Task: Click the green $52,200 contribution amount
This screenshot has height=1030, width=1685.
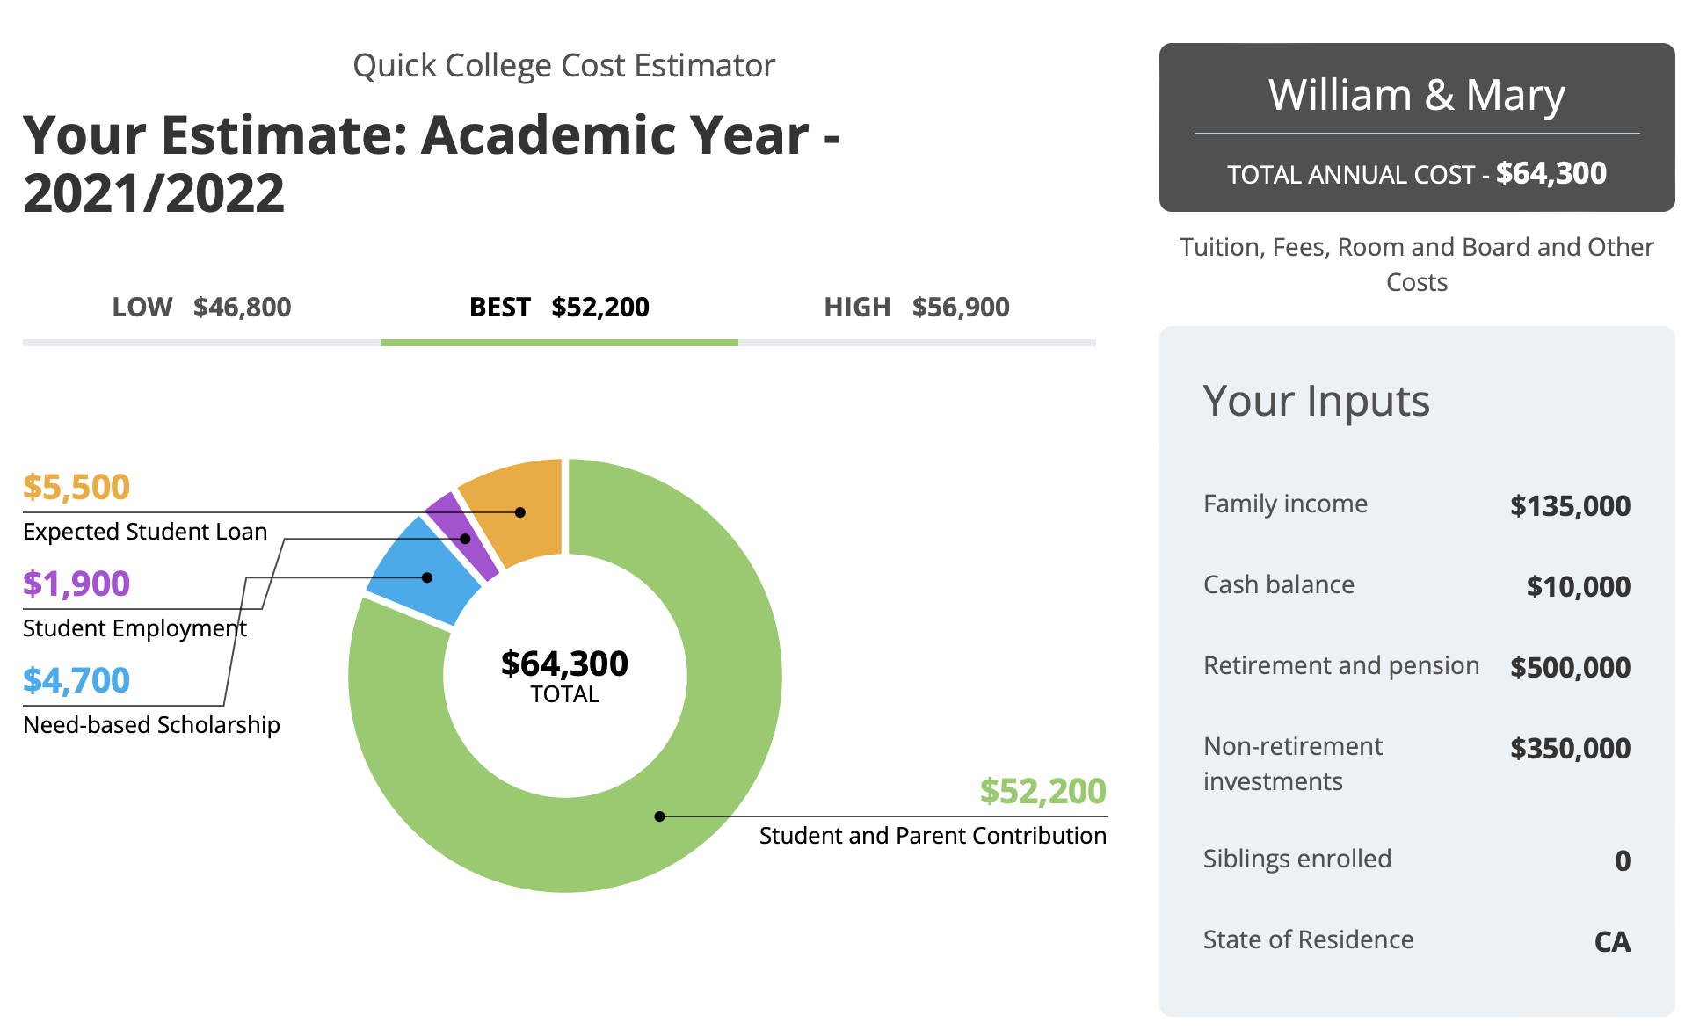Action: [x=1042, y=791]
